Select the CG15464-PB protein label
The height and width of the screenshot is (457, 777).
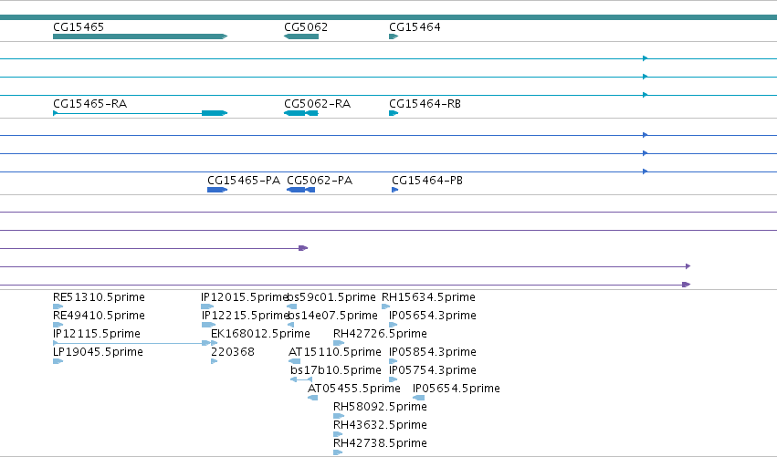(x=427, y=181)
